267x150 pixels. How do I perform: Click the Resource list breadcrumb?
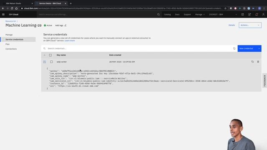point(10,21)
